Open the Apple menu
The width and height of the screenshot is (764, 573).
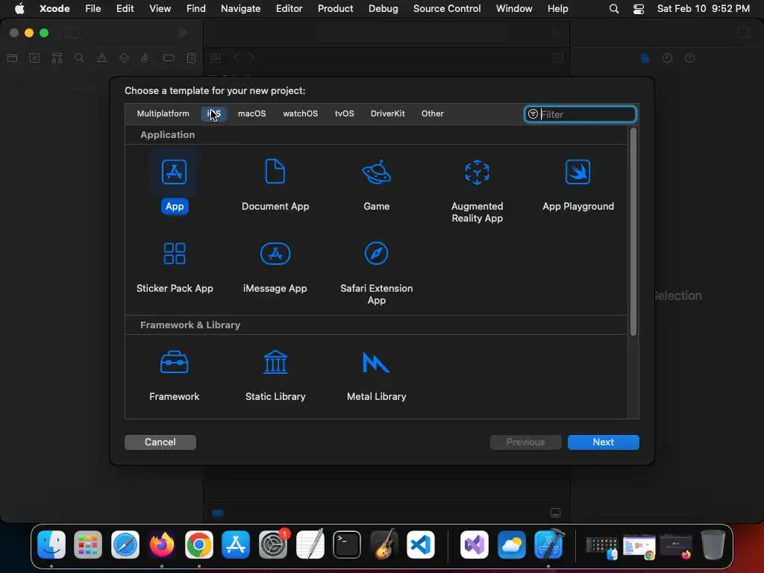(19, 9)
